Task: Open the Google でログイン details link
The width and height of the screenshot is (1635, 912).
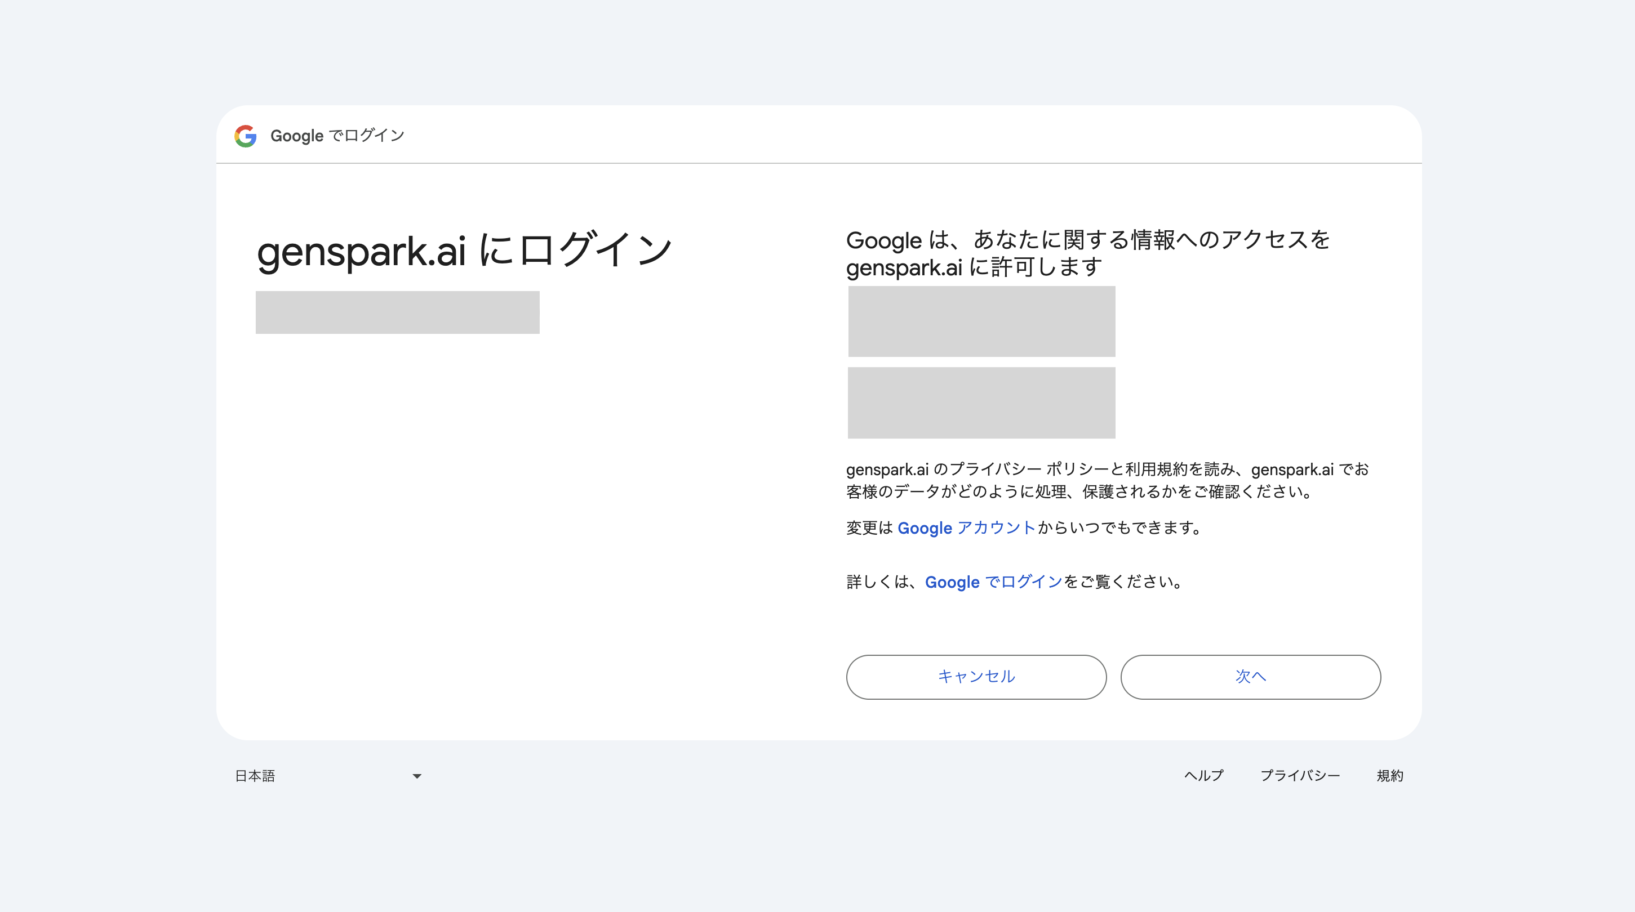Action: (993, 582)
